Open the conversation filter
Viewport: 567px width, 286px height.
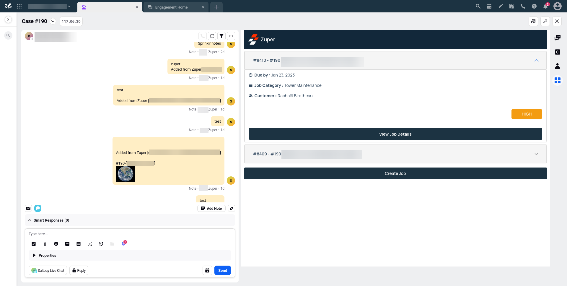(x=221, y=36)
